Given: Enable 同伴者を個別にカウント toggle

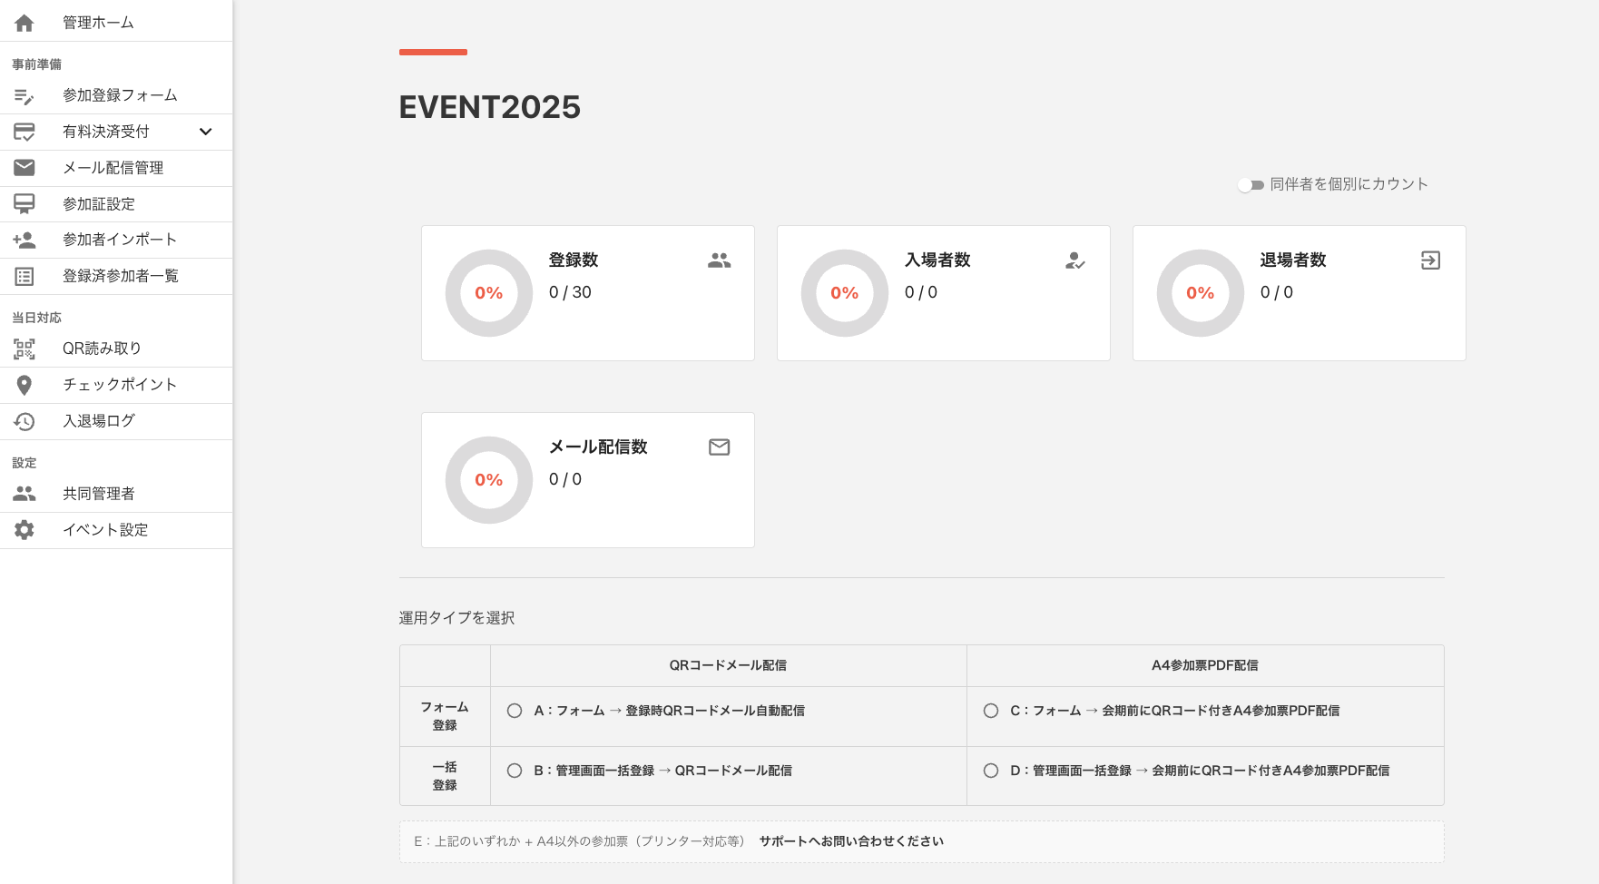Looking at the screenshot, I should (x=1251, y=184).
